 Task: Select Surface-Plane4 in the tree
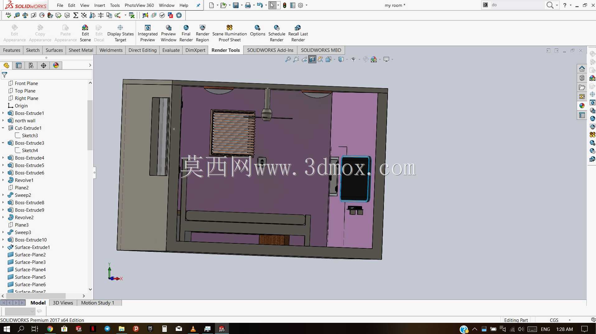click(30, 270)
